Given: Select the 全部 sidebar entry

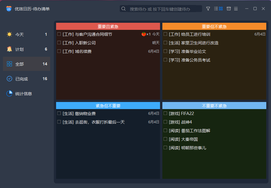Looking at the screenshot, I should [x=26, y=64].
